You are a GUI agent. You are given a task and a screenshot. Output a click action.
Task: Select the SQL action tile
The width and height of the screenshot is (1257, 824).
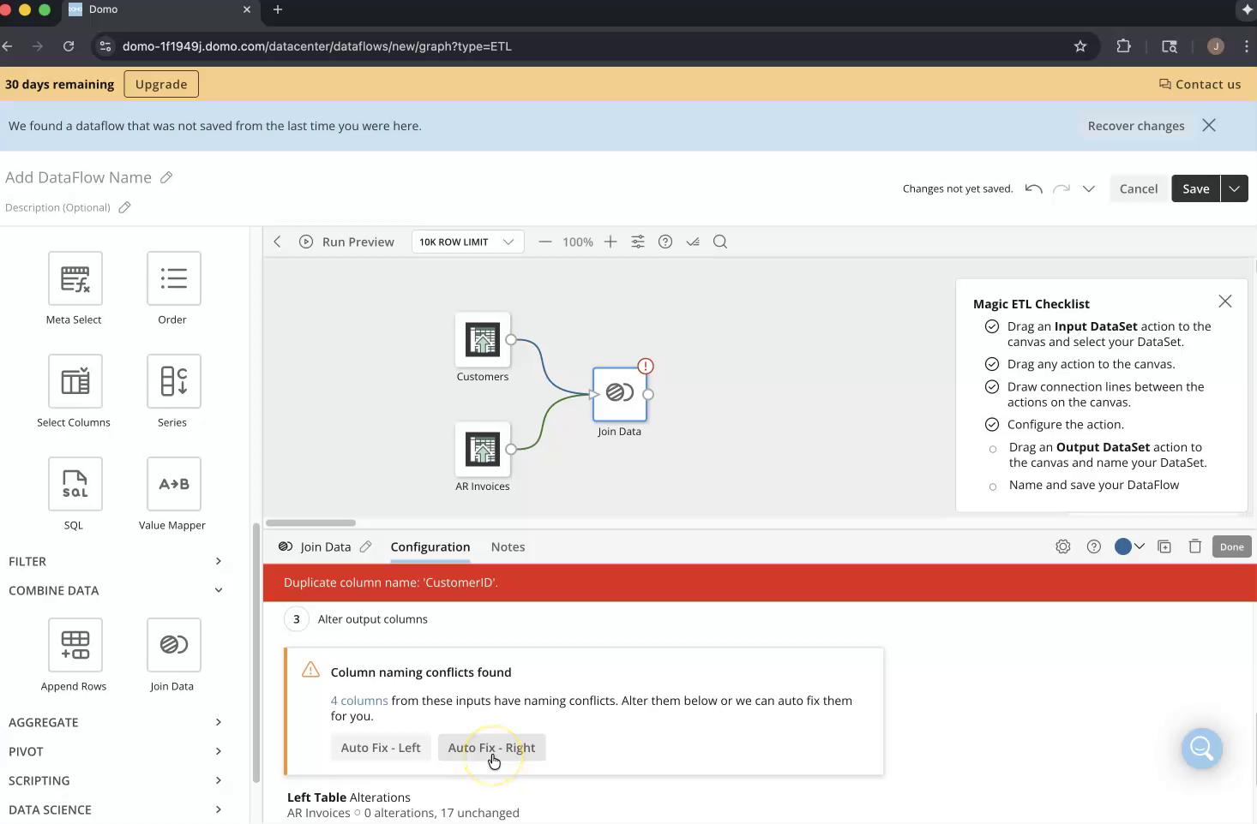pyautogui.click(x=75, y=484)
